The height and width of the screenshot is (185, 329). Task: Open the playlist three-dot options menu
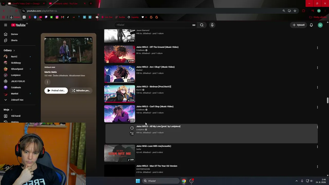pos(47,82)
